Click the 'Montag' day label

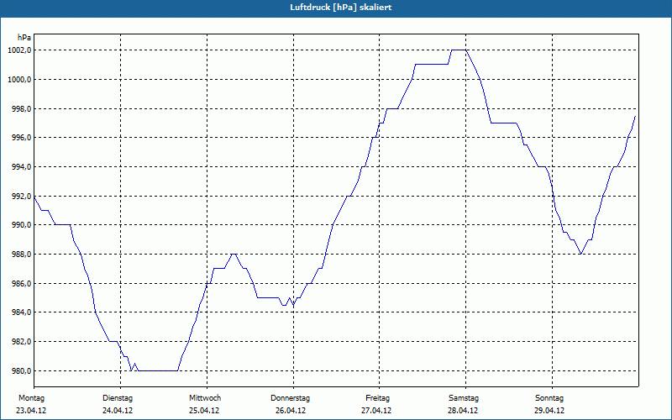tap(31, 398)
